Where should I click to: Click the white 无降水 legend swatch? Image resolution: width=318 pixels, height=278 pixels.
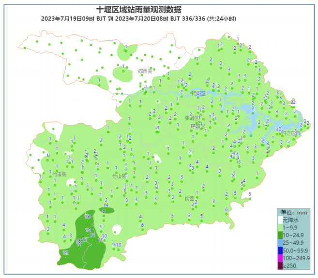(280, 220)
